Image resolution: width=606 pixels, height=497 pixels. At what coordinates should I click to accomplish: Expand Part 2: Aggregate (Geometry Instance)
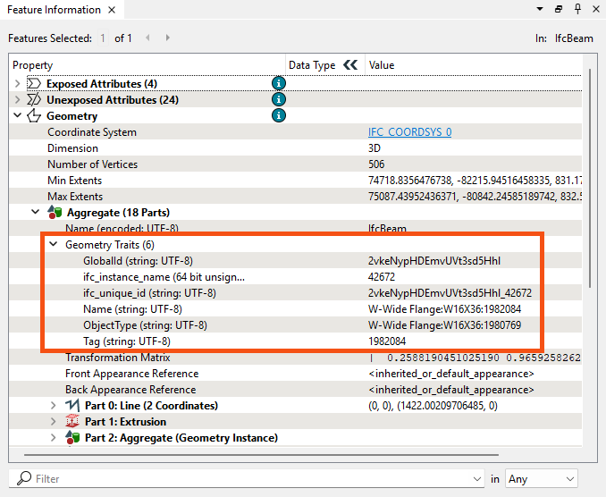click(x=55, y=438)
